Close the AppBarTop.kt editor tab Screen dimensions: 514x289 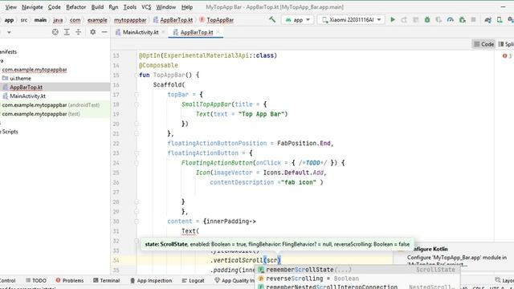(x=218, y=32)
